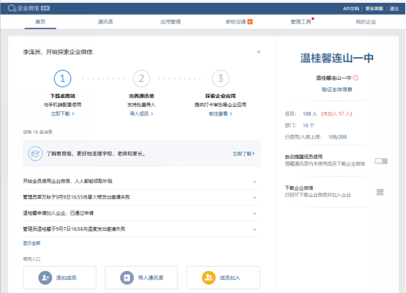Image resolution: width=406 pixels, height=293 pixels.
Task: Click the 前往查看 link
Action: pos(221,114)
